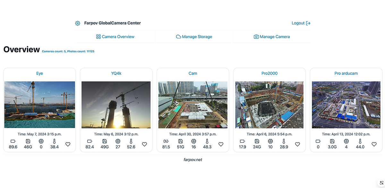385x188 pixels.
Task: Log out using the Logout link
Action: [301, 23]
